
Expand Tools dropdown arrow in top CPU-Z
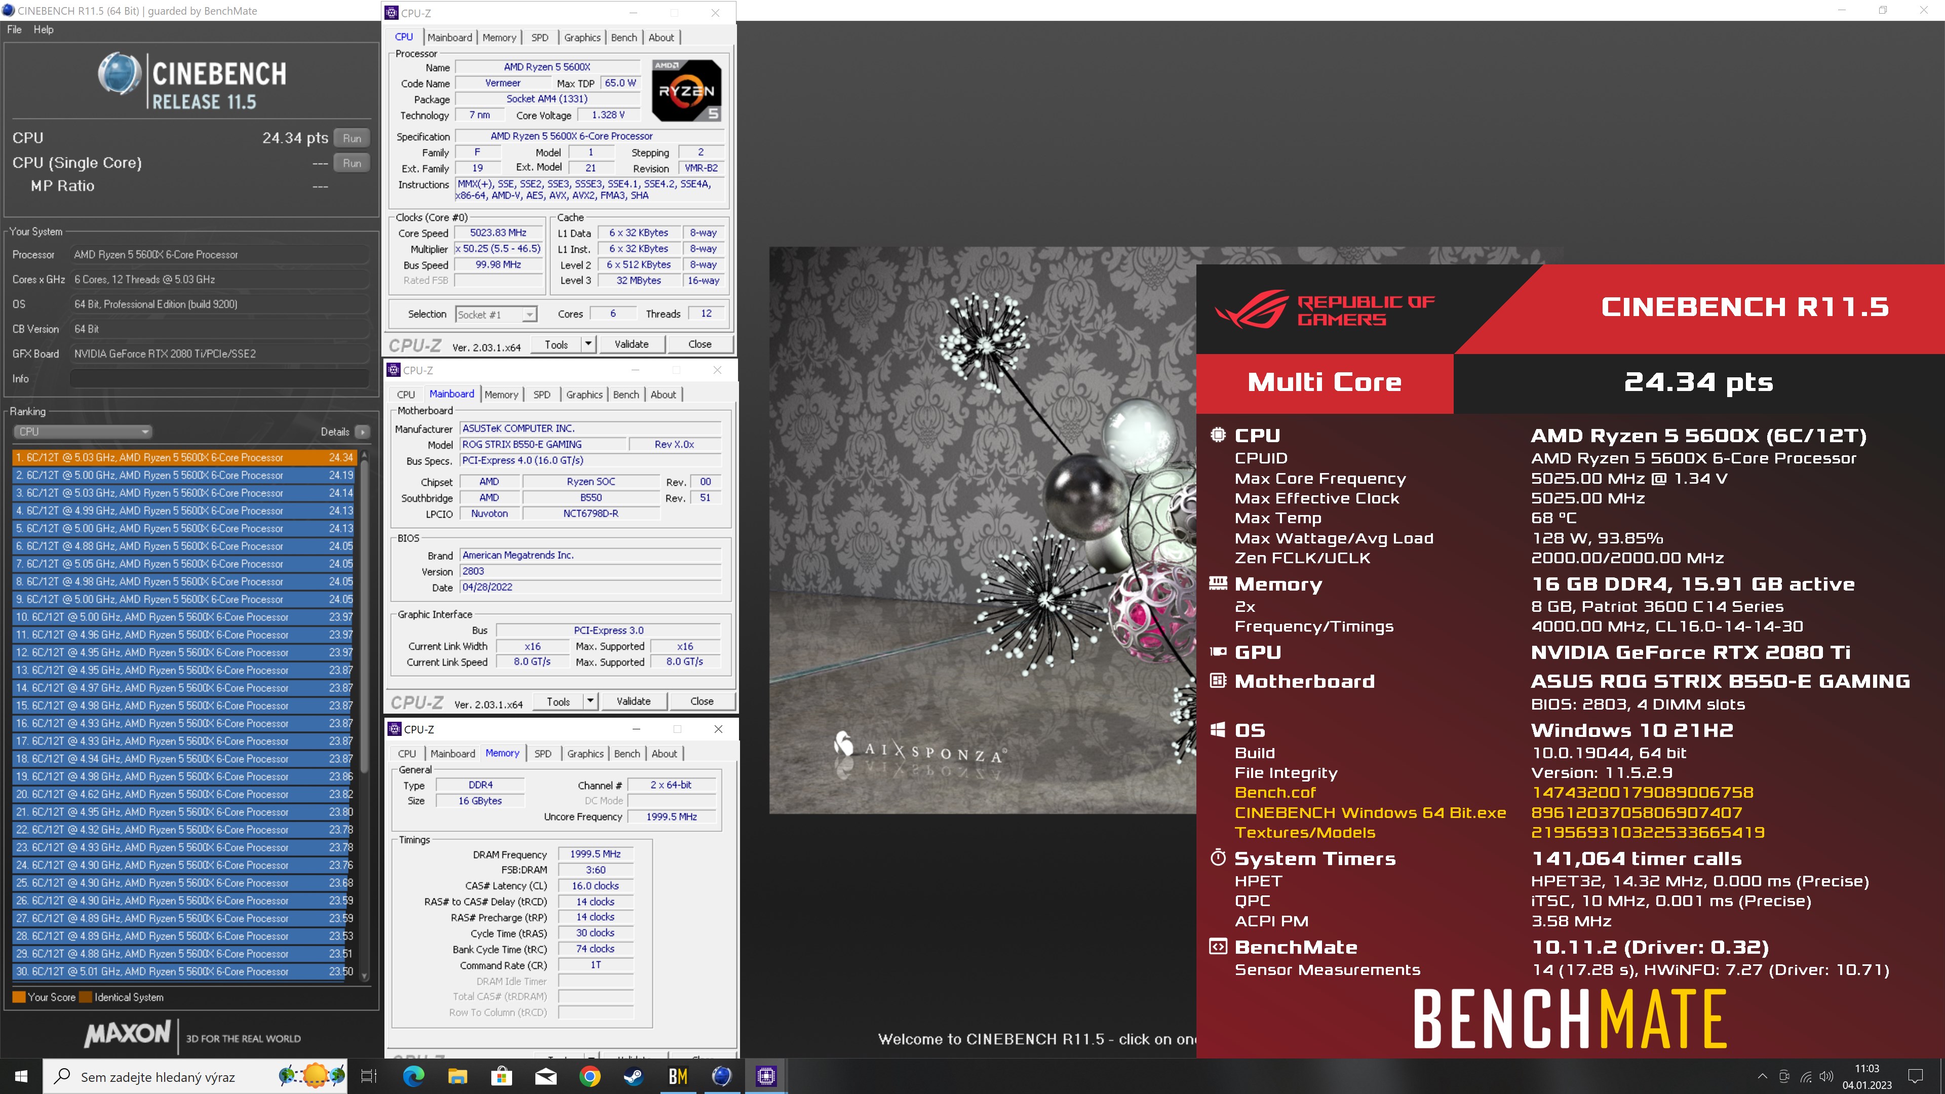click(x=588, y=344)
